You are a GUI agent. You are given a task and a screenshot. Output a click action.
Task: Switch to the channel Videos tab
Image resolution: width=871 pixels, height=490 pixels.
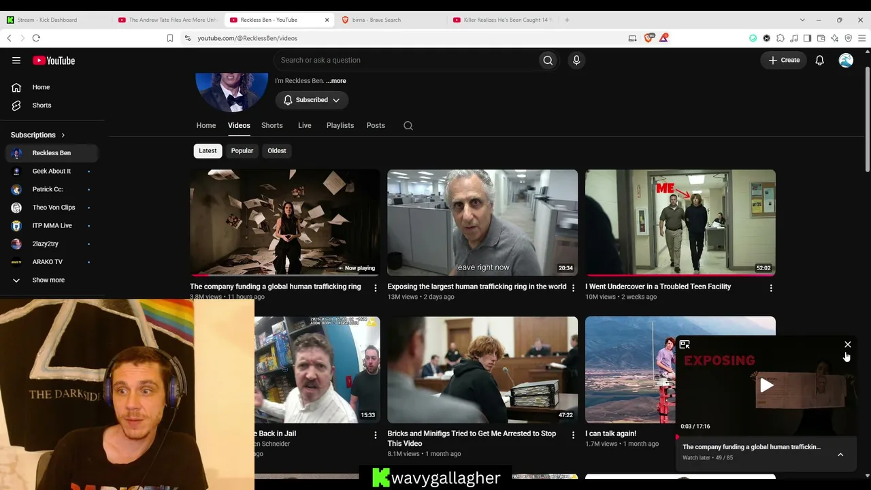(x=239, y=125)
